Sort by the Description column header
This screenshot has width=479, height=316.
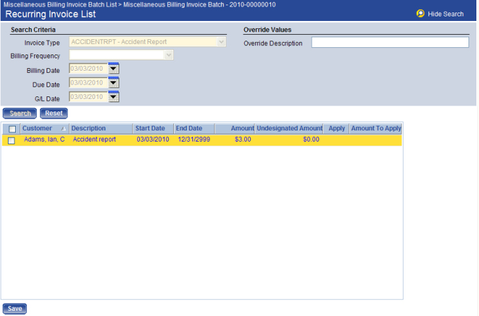point(89,128)
